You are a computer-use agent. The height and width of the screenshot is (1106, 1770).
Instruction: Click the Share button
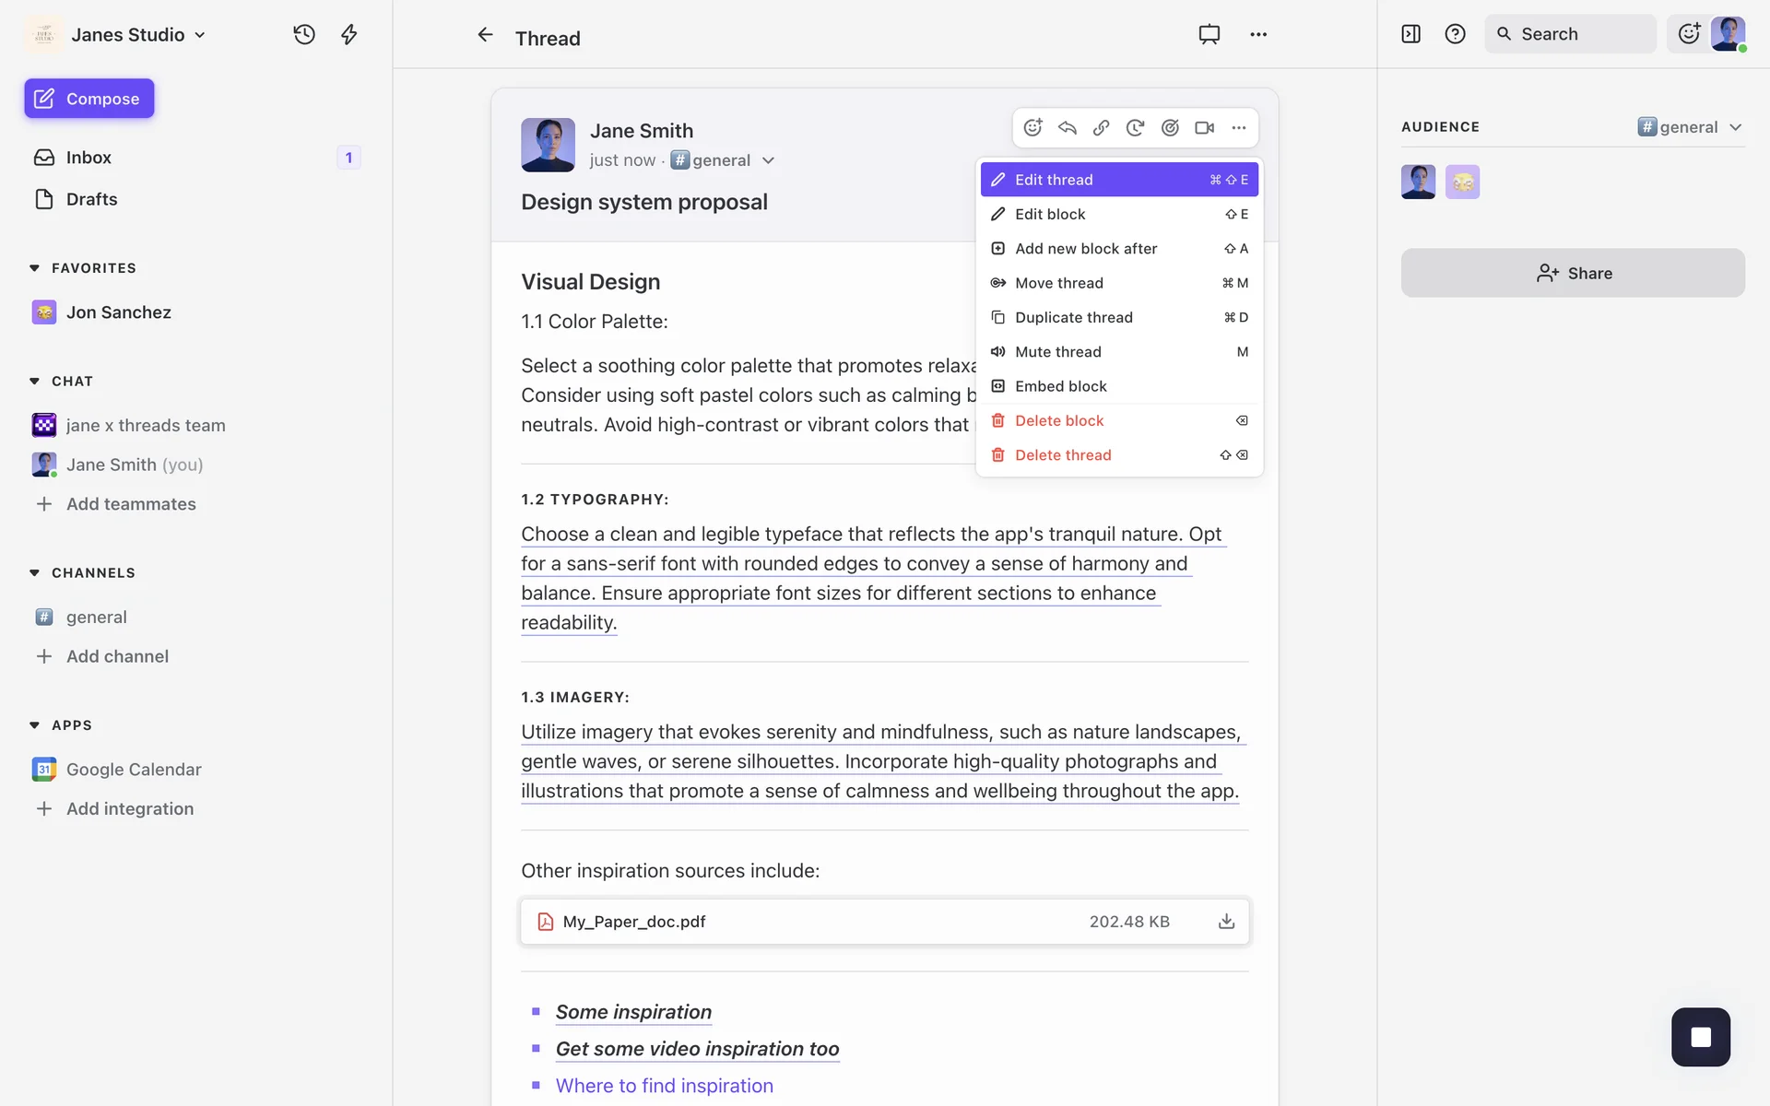(x=1573, y=273)
